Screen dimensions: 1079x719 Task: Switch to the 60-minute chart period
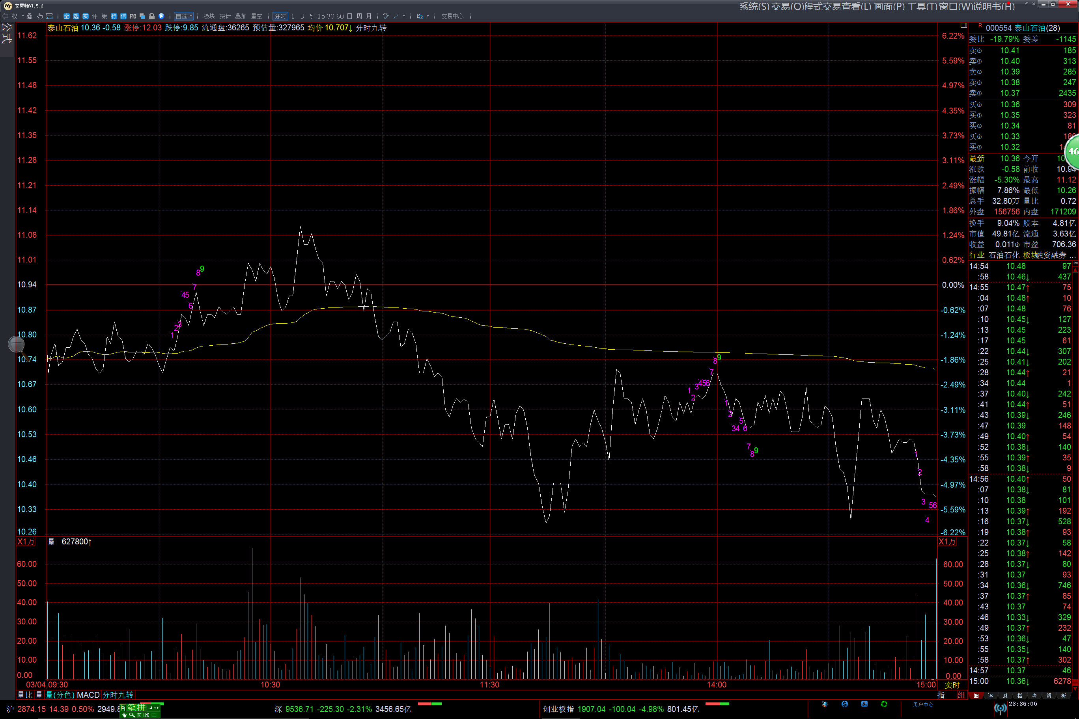click(x=340, y=16)
